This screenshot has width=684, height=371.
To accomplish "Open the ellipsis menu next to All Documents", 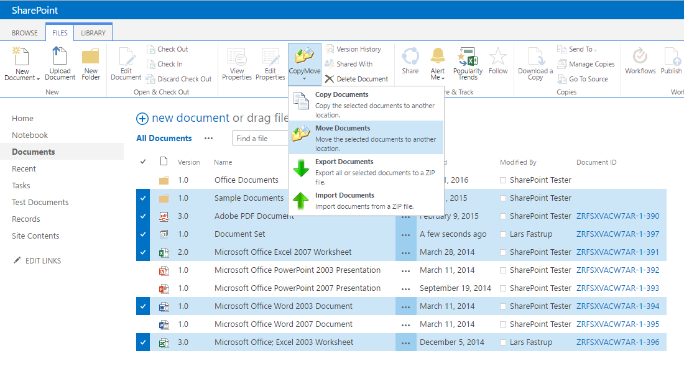I will tap(208, 138).
